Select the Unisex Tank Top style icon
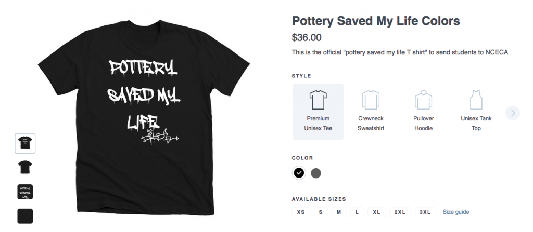The width and height of the screenshot is (533, 232). 476,99
